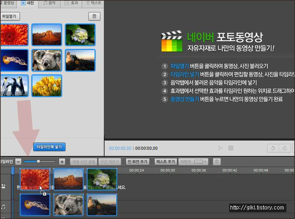Screen dimensions: 295x219
Task: Click the 빈 화면 추가 button
Action: pos(138,161)
